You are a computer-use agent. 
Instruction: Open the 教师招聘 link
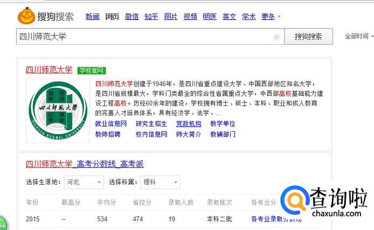(108, 135)
